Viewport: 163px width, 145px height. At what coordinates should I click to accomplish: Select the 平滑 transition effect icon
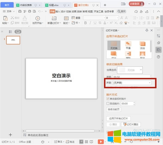coord(128,45)
